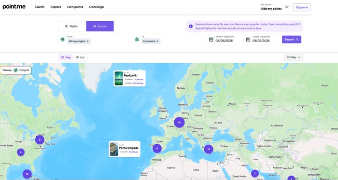Click the Viewing pill plane icon
Screen dimensions: 338x180
coord(15,70)
